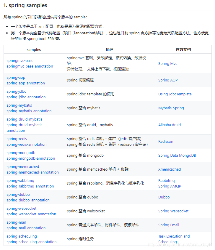Open the spring-mongodb sample link

click(x=21, y=153)
